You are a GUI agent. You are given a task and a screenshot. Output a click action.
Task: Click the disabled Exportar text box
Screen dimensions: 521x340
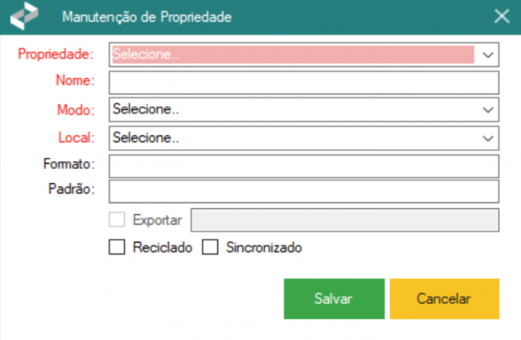point(345,219)
